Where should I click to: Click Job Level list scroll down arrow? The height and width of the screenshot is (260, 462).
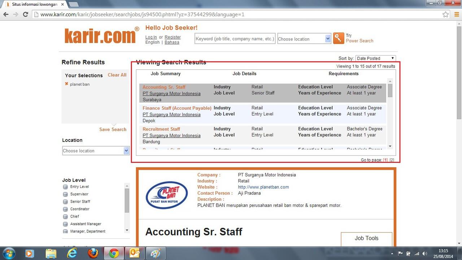[x=127, y=230]
